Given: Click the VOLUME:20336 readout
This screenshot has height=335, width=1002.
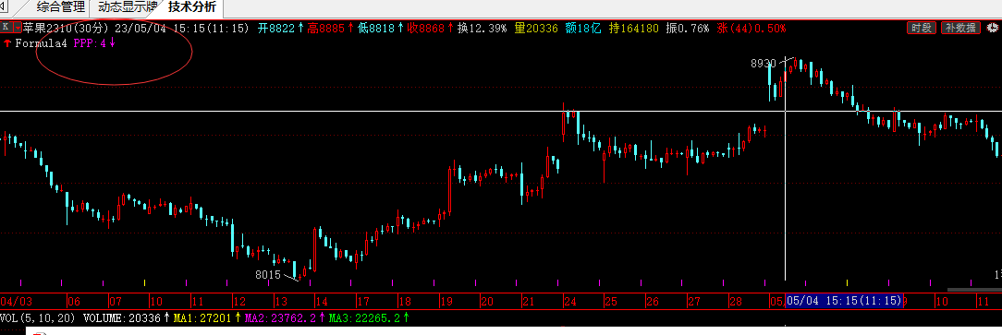Looking at the screenshot, I should [x=123, y=317].
